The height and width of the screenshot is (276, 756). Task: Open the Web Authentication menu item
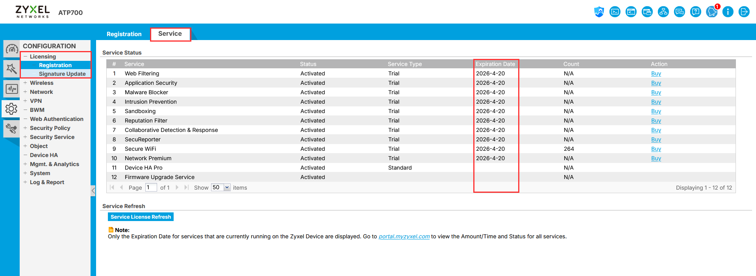click(57, 119)
